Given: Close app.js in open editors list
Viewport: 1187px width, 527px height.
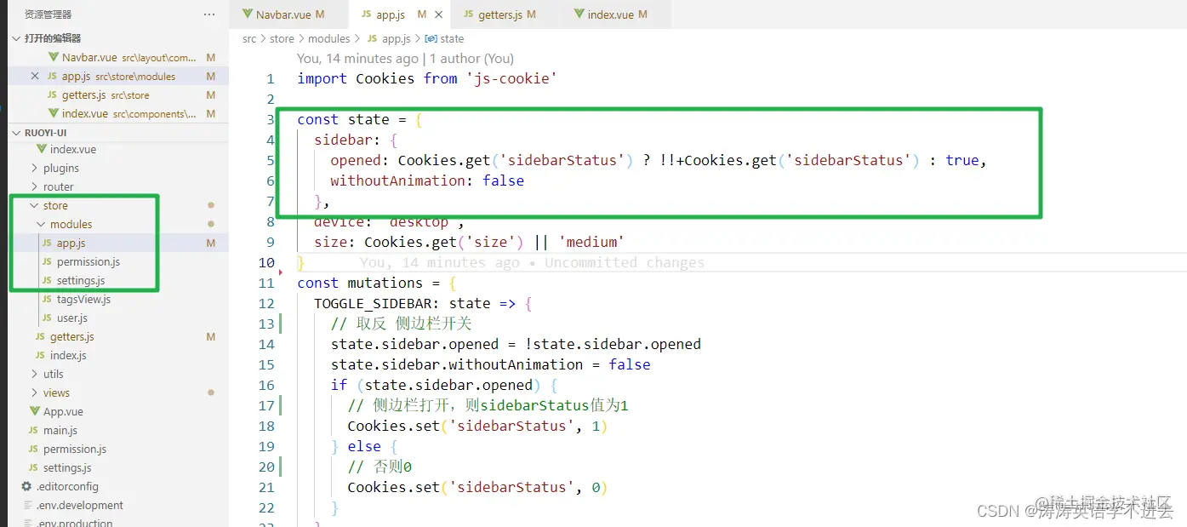Looking at the screenshot, I should 35,76.
